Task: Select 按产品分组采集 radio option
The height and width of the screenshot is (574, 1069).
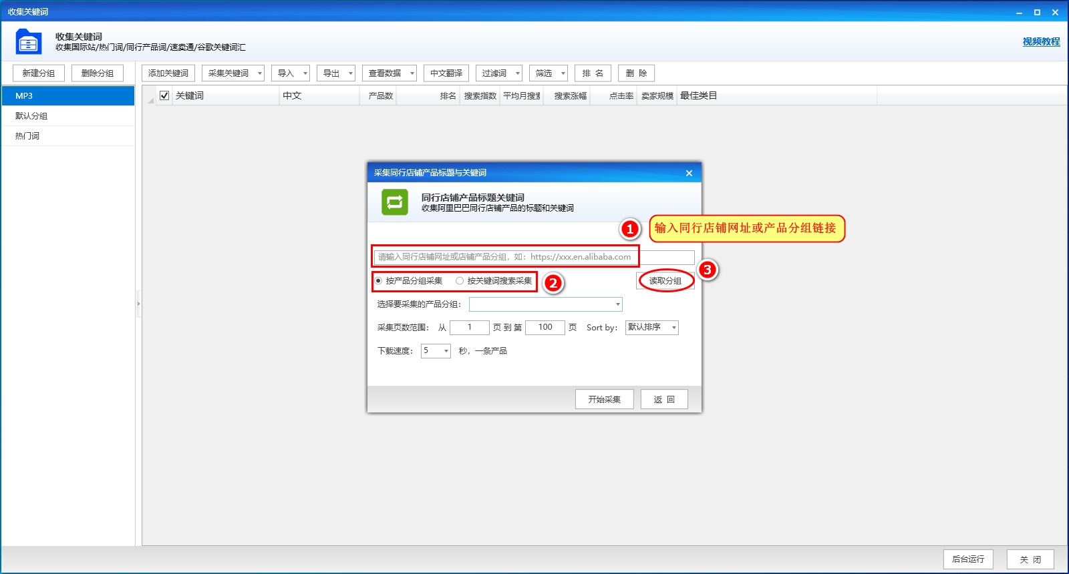Action: tap(408, 281)
